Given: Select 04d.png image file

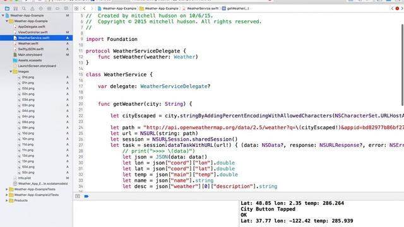Looking at the screenshot, I should pyautogui.click(x=28, y=111).
